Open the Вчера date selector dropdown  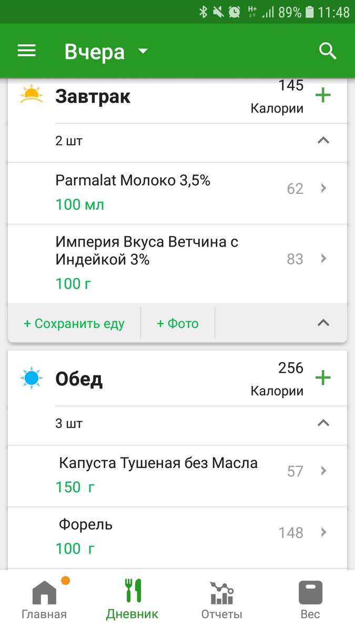tap(105, 51)
